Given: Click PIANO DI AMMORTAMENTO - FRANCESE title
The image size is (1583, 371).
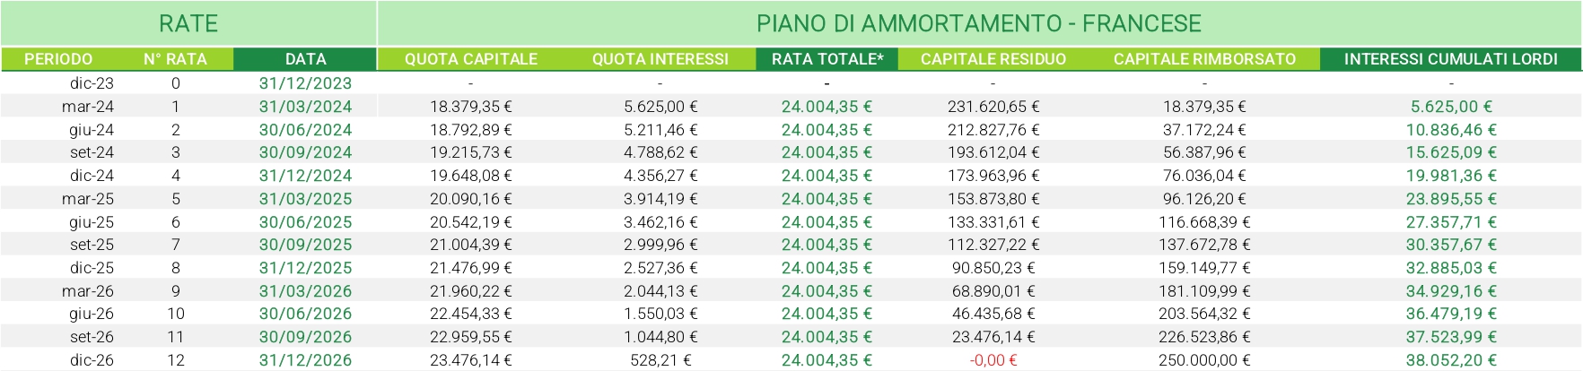Looking at the screenshot, I should [x=979, y=23].
